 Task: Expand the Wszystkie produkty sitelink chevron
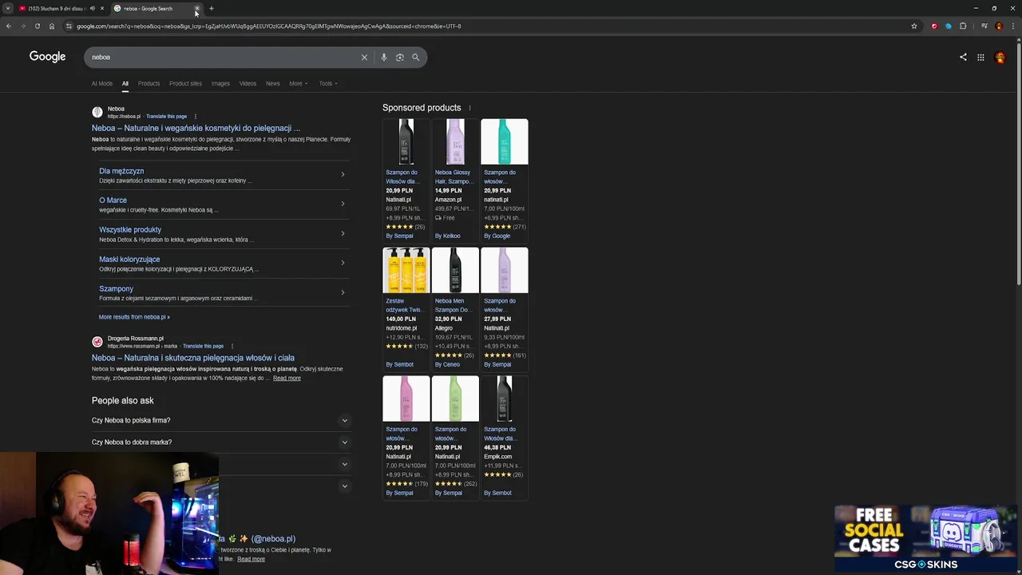pos(343,233)
